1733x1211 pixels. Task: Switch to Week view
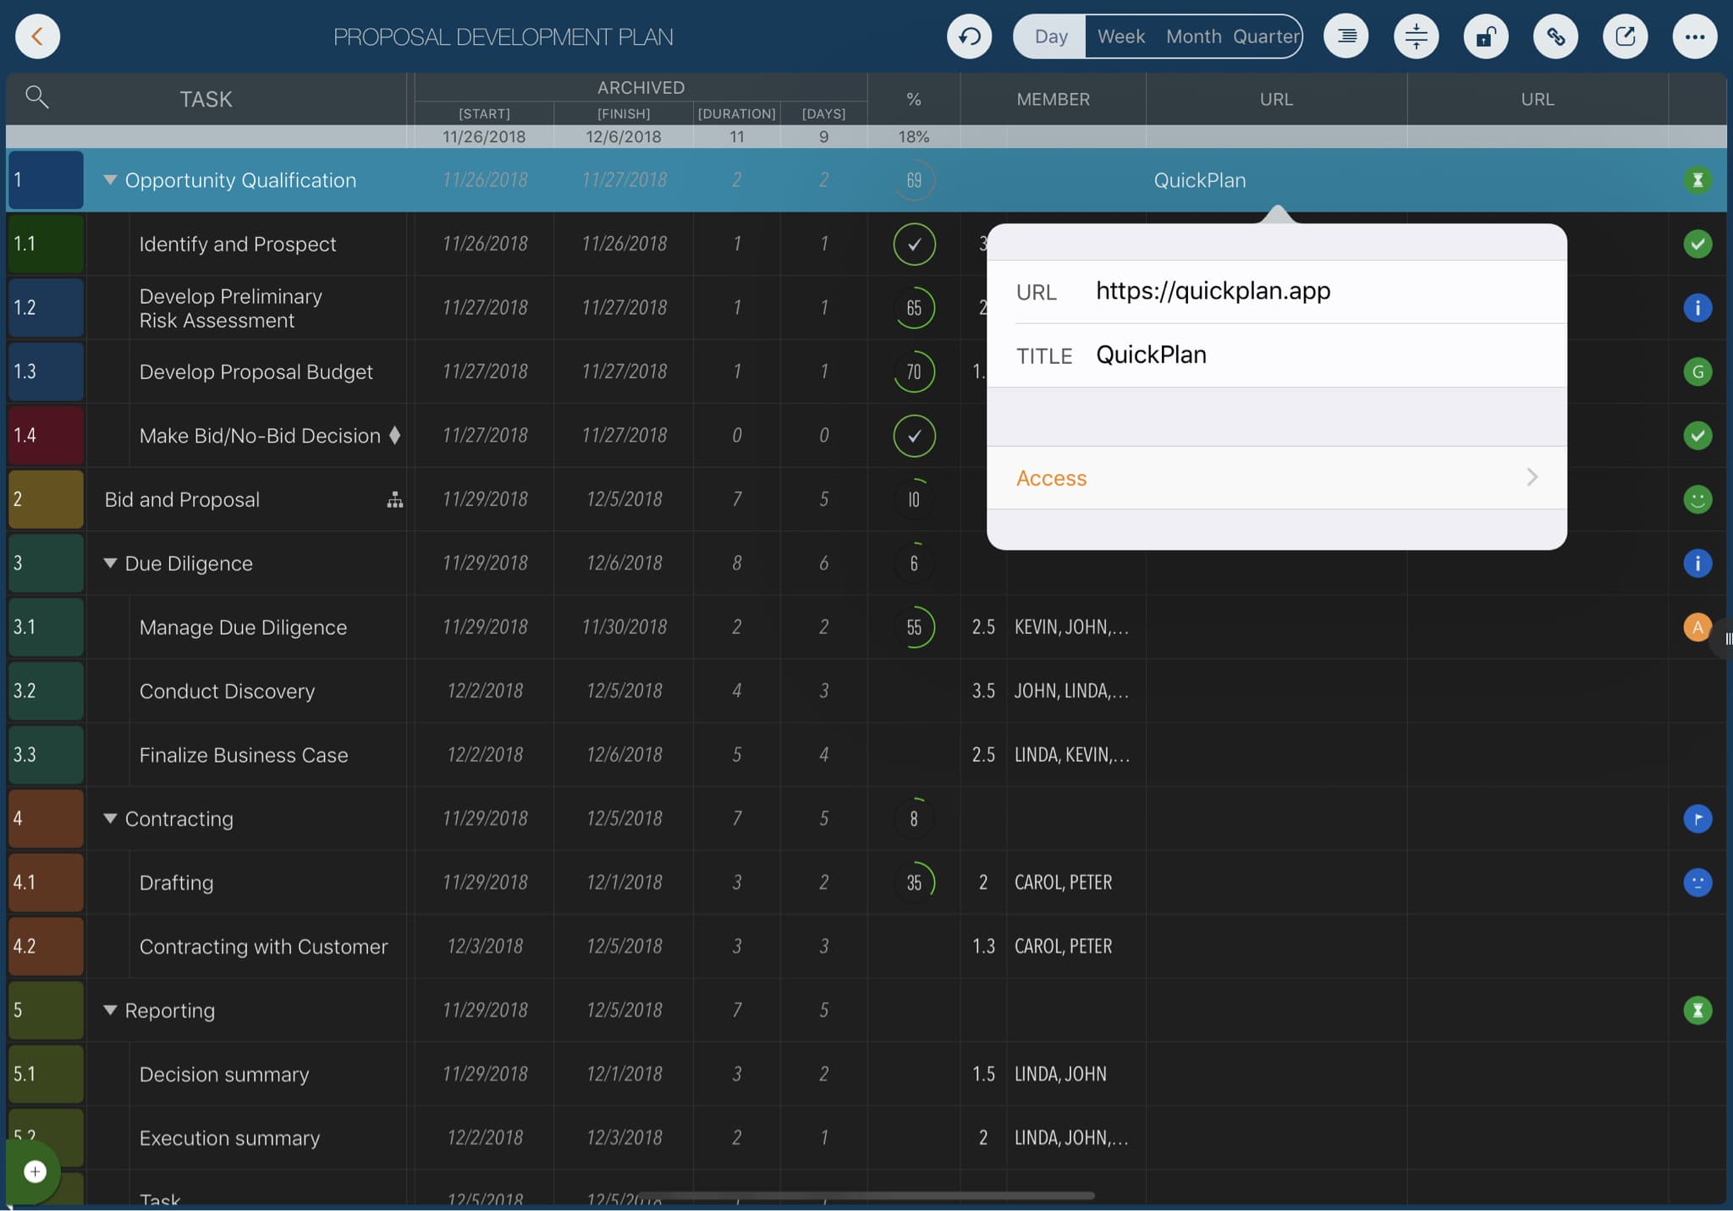pyautogui.click(x=1120, y=36)
